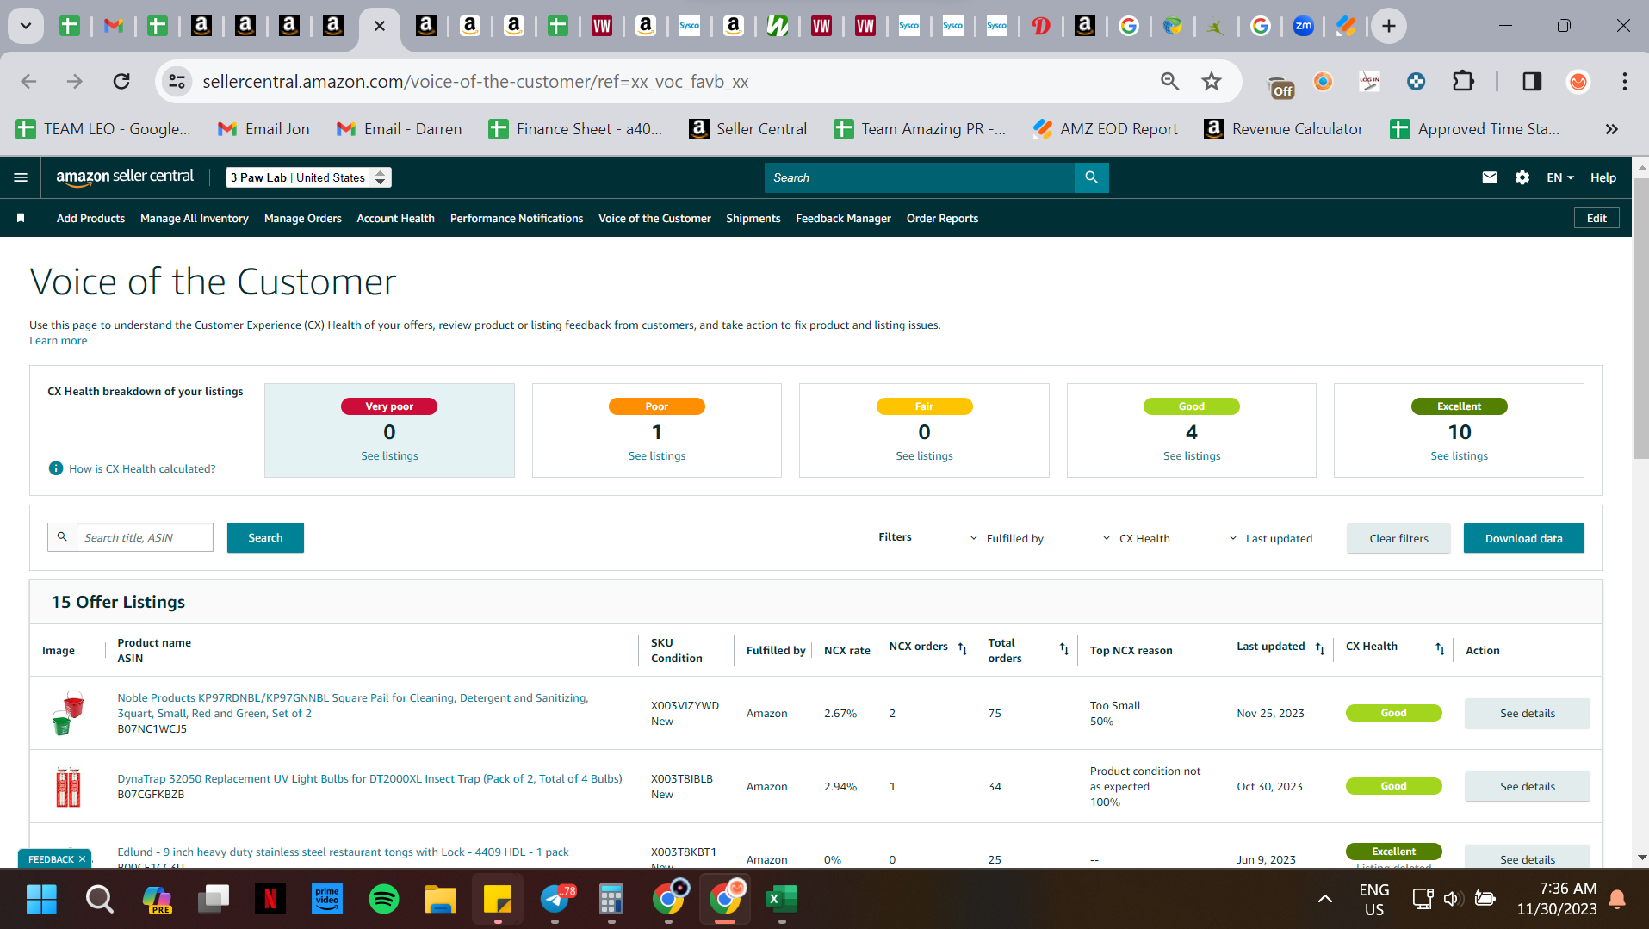Open Excel from the taskbar

[x=781, y=900]
